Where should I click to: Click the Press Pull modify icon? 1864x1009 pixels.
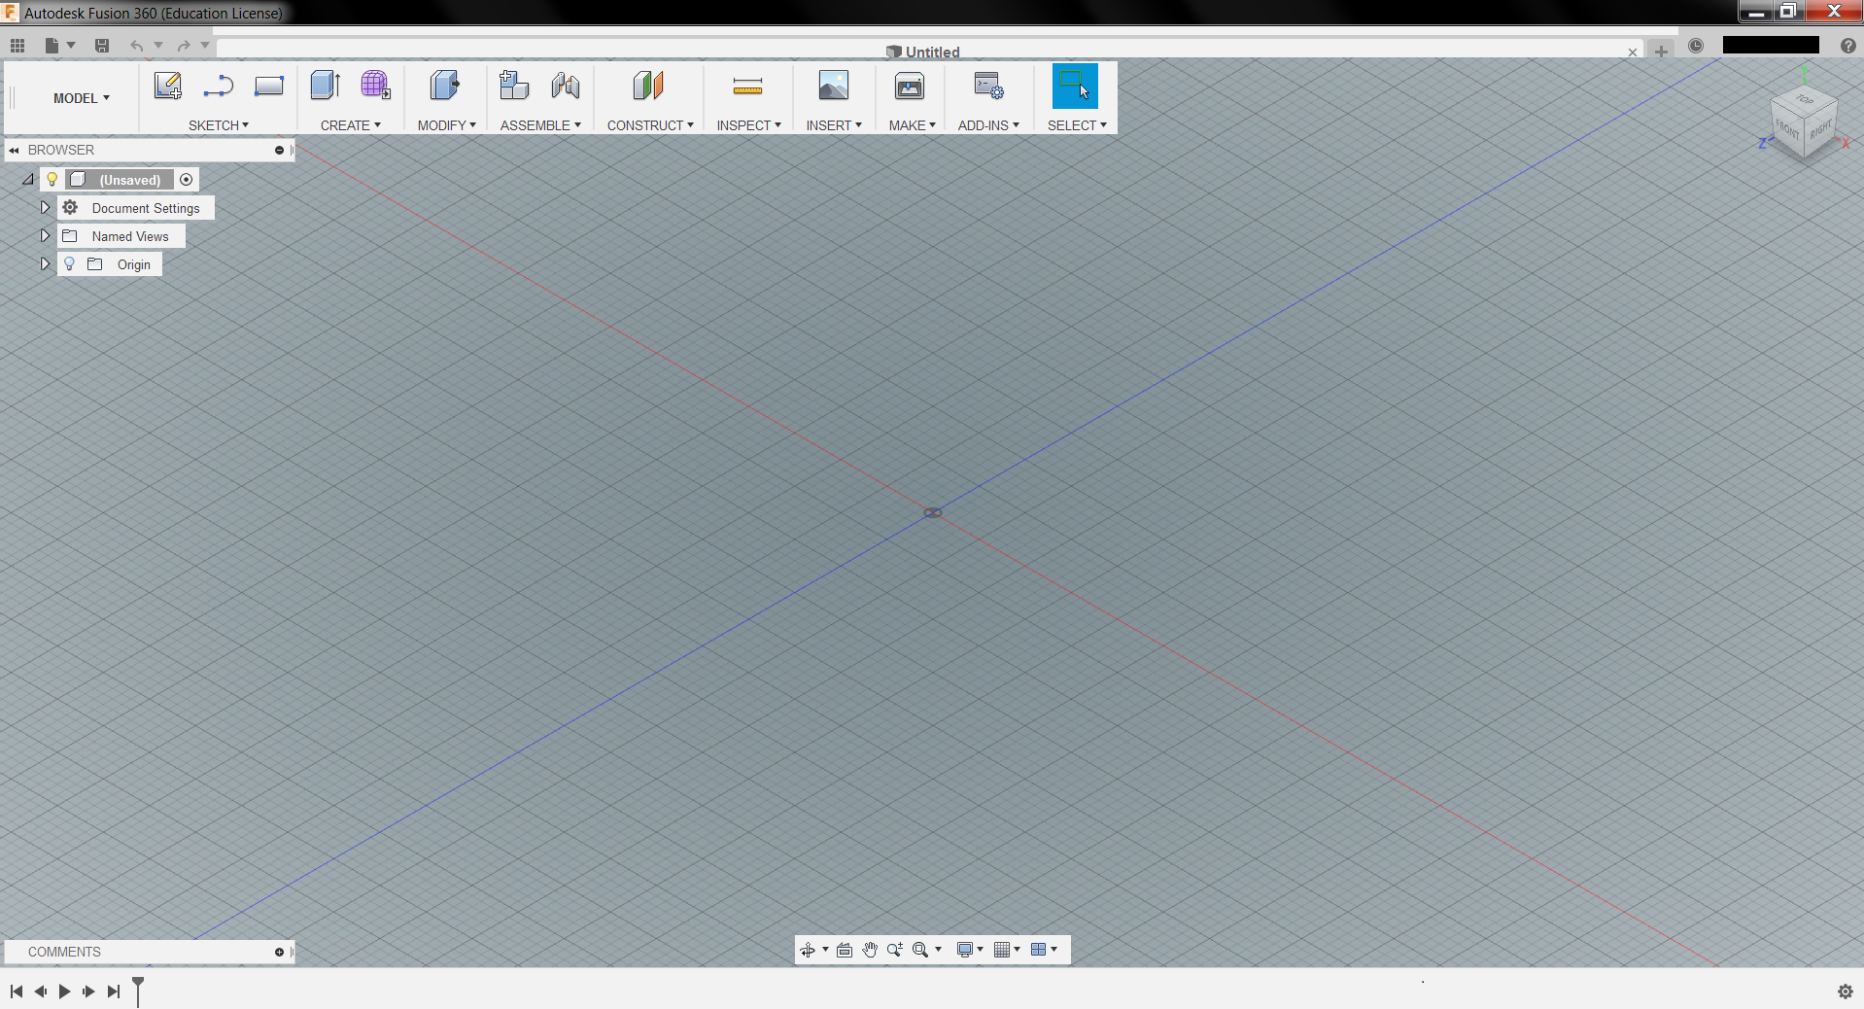[x=444, y=86]
